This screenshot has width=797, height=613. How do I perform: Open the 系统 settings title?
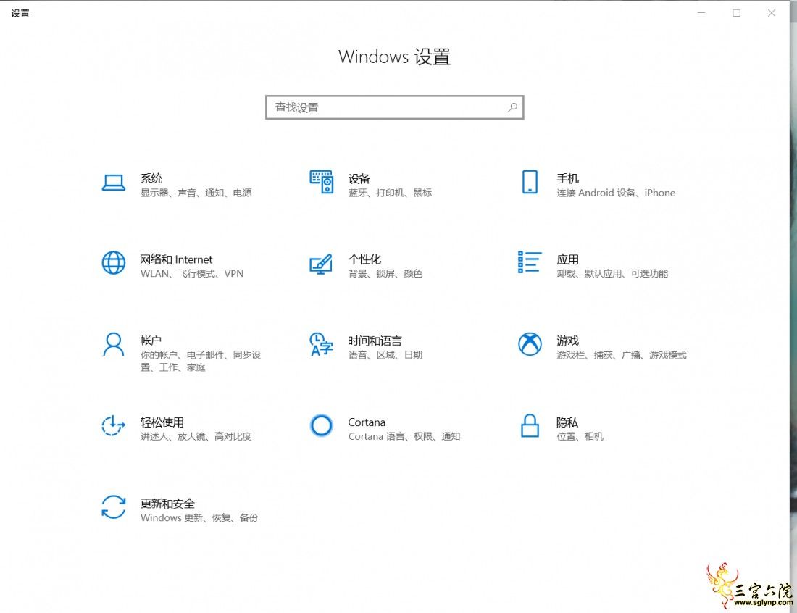[151, 178]
